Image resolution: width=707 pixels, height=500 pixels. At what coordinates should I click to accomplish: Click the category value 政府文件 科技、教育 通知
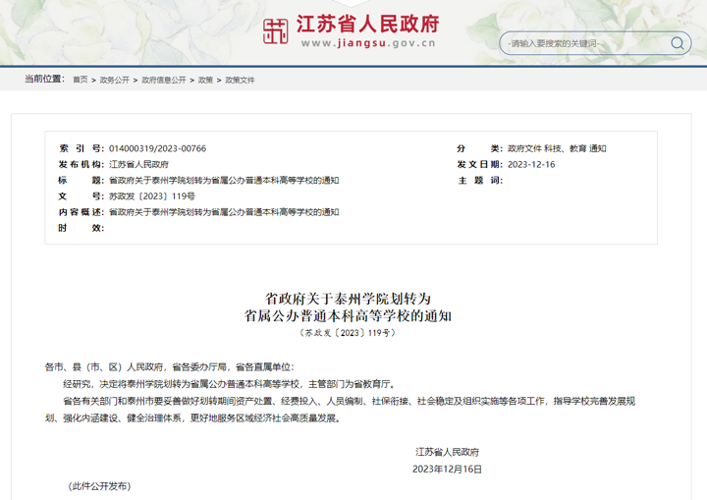point(556,148)
